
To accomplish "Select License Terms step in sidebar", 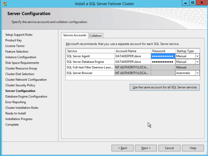I will 15,46.
